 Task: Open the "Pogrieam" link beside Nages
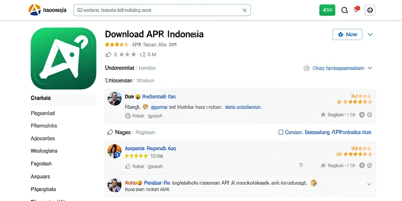click(x=145, y=132)
